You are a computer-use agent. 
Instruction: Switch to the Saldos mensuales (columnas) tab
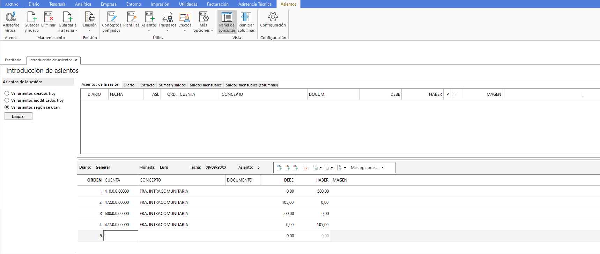tap(252, 85)
